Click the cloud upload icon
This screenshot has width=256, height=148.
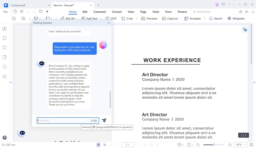246,12
